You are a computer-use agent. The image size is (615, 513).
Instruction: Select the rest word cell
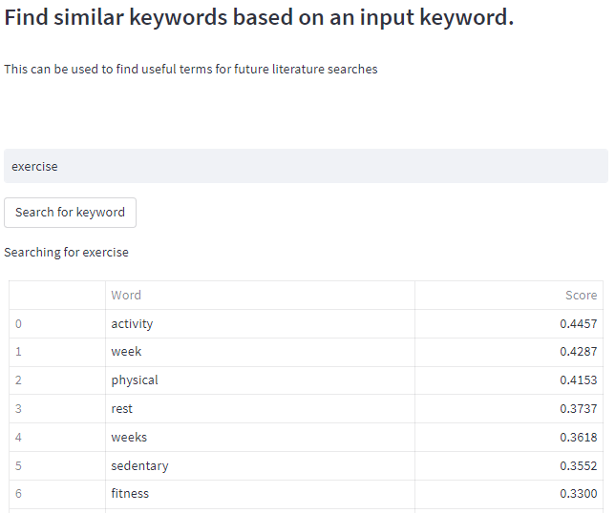click(259, 409)
